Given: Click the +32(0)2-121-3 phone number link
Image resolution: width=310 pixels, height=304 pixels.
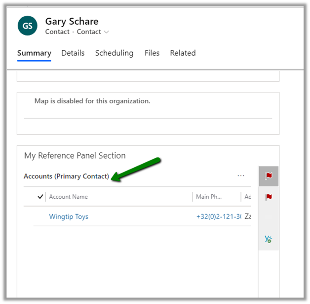Looking at the screenshot, I should [x=219, y=217].
